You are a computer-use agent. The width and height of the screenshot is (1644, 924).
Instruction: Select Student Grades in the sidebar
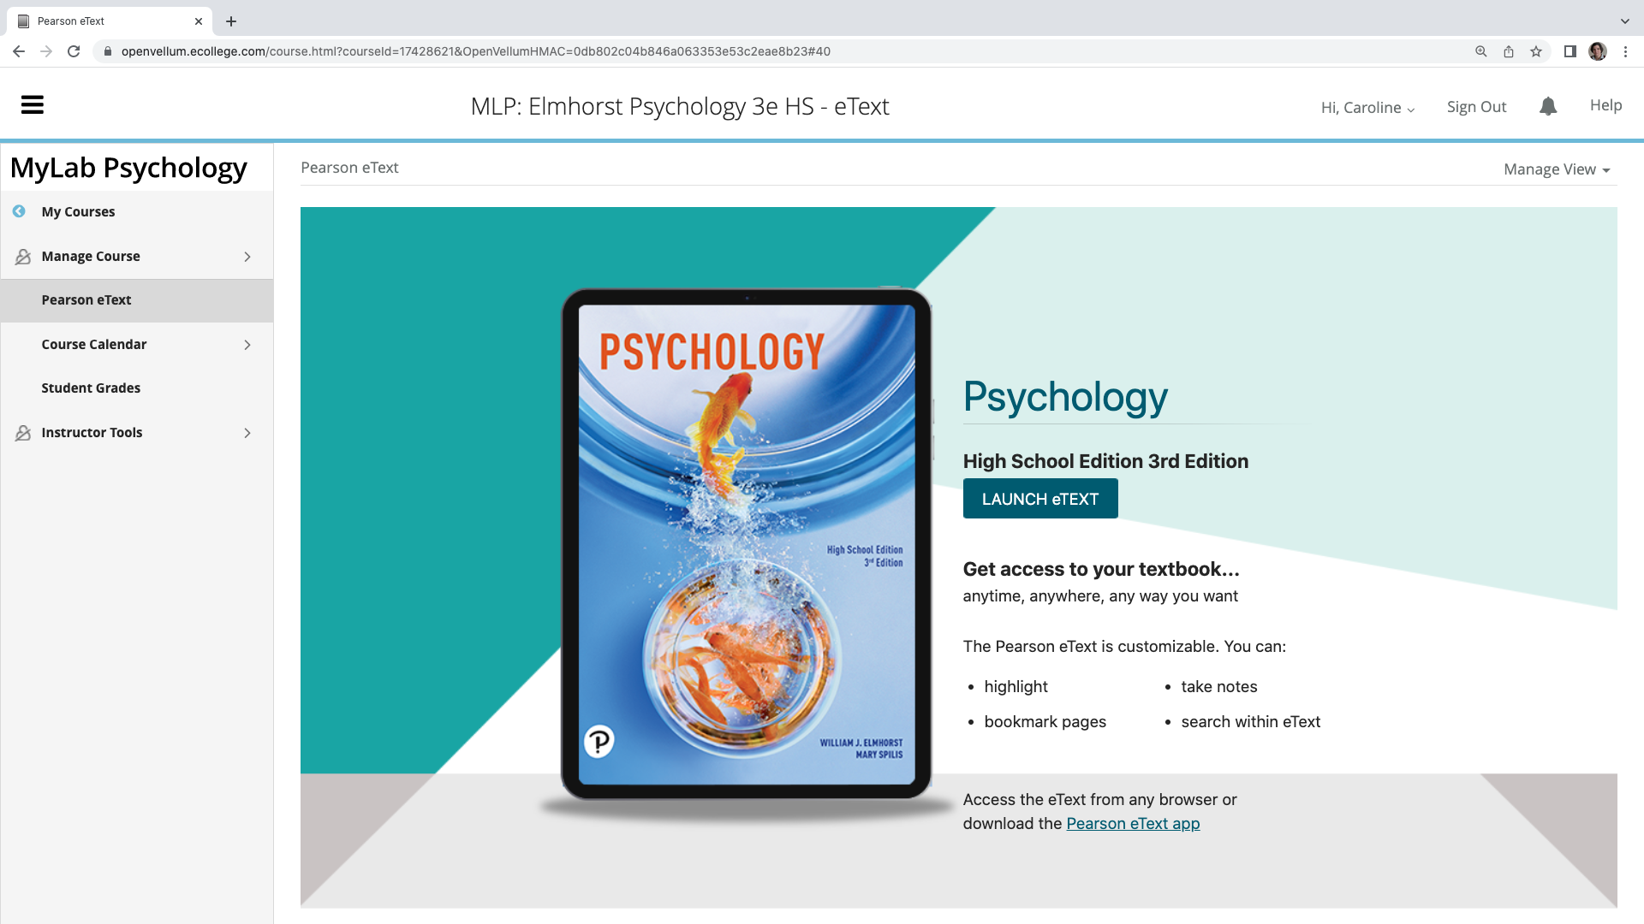91,388
